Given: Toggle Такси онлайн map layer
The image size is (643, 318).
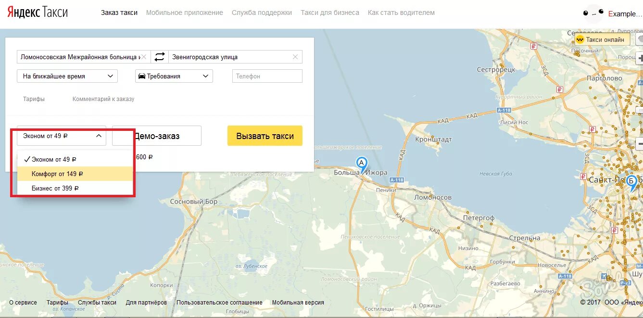Looking at the screenshot, I should coord(602,39).
